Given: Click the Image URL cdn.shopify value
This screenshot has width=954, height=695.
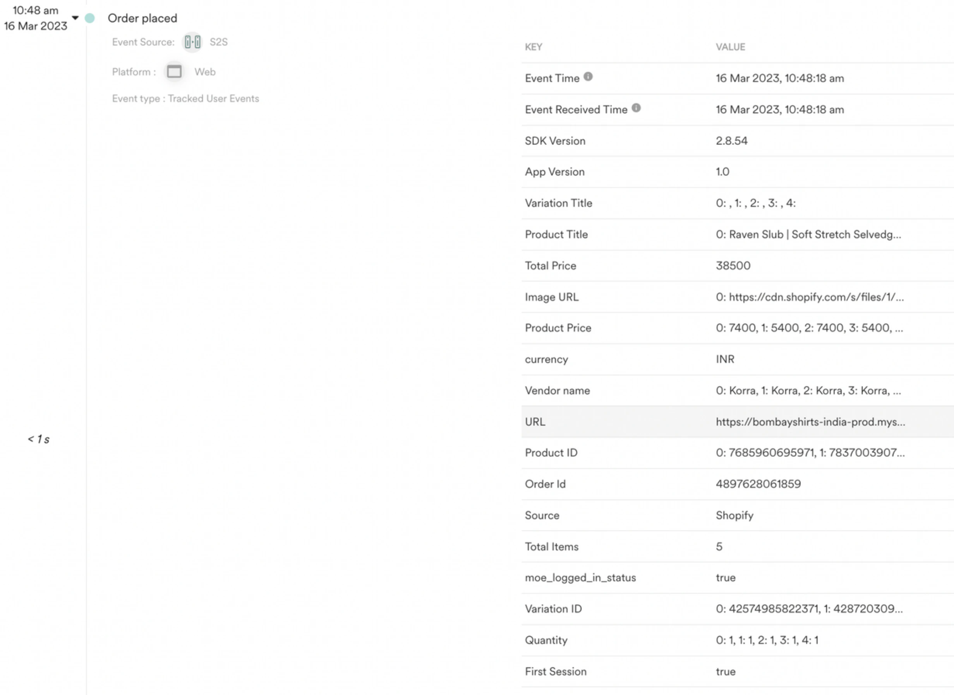Looking at the screenshot, I should (809, 297).
